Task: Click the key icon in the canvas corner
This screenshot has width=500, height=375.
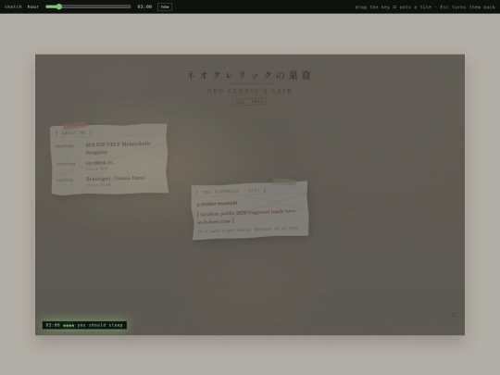Action: [x=454, y=315]
